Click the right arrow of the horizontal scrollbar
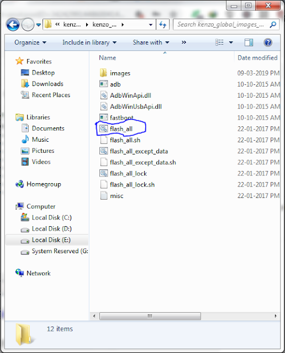 tap(276, 316)
